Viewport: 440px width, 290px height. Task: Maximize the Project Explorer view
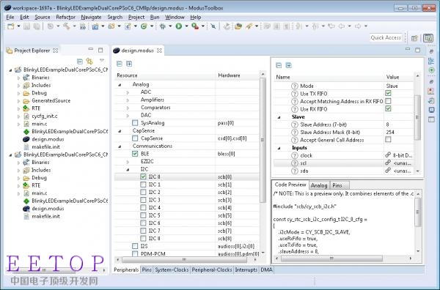pos(100,50)
